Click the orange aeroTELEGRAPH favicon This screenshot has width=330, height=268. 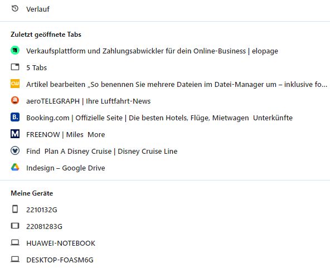15,100
